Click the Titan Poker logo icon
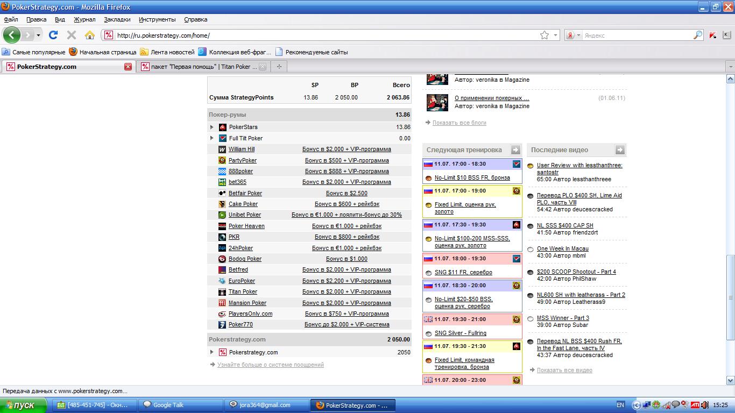 [222, 292]
